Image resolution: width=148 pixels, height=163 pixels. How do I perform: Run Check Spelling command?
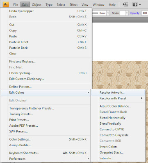pos(46,73)
